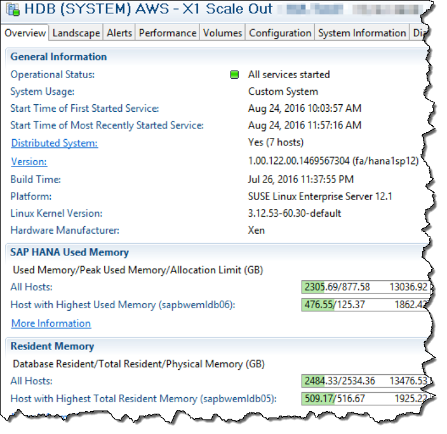Click the HDB system icon in title
This screenshot has height=434, width=447.
pyautogui.click(x=13, y=10)
